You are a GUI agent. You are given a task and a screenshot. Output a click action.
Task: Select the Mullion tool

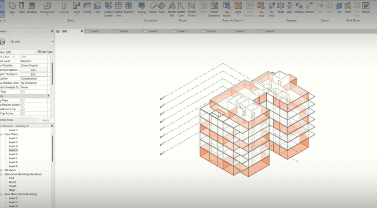coord(129,8)
